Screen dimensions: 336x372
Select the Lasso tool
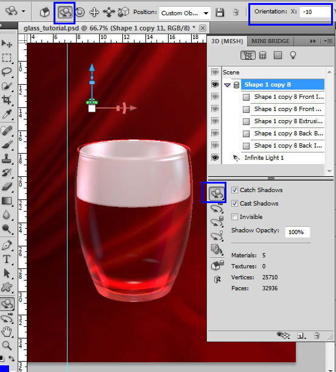[7, 71]
